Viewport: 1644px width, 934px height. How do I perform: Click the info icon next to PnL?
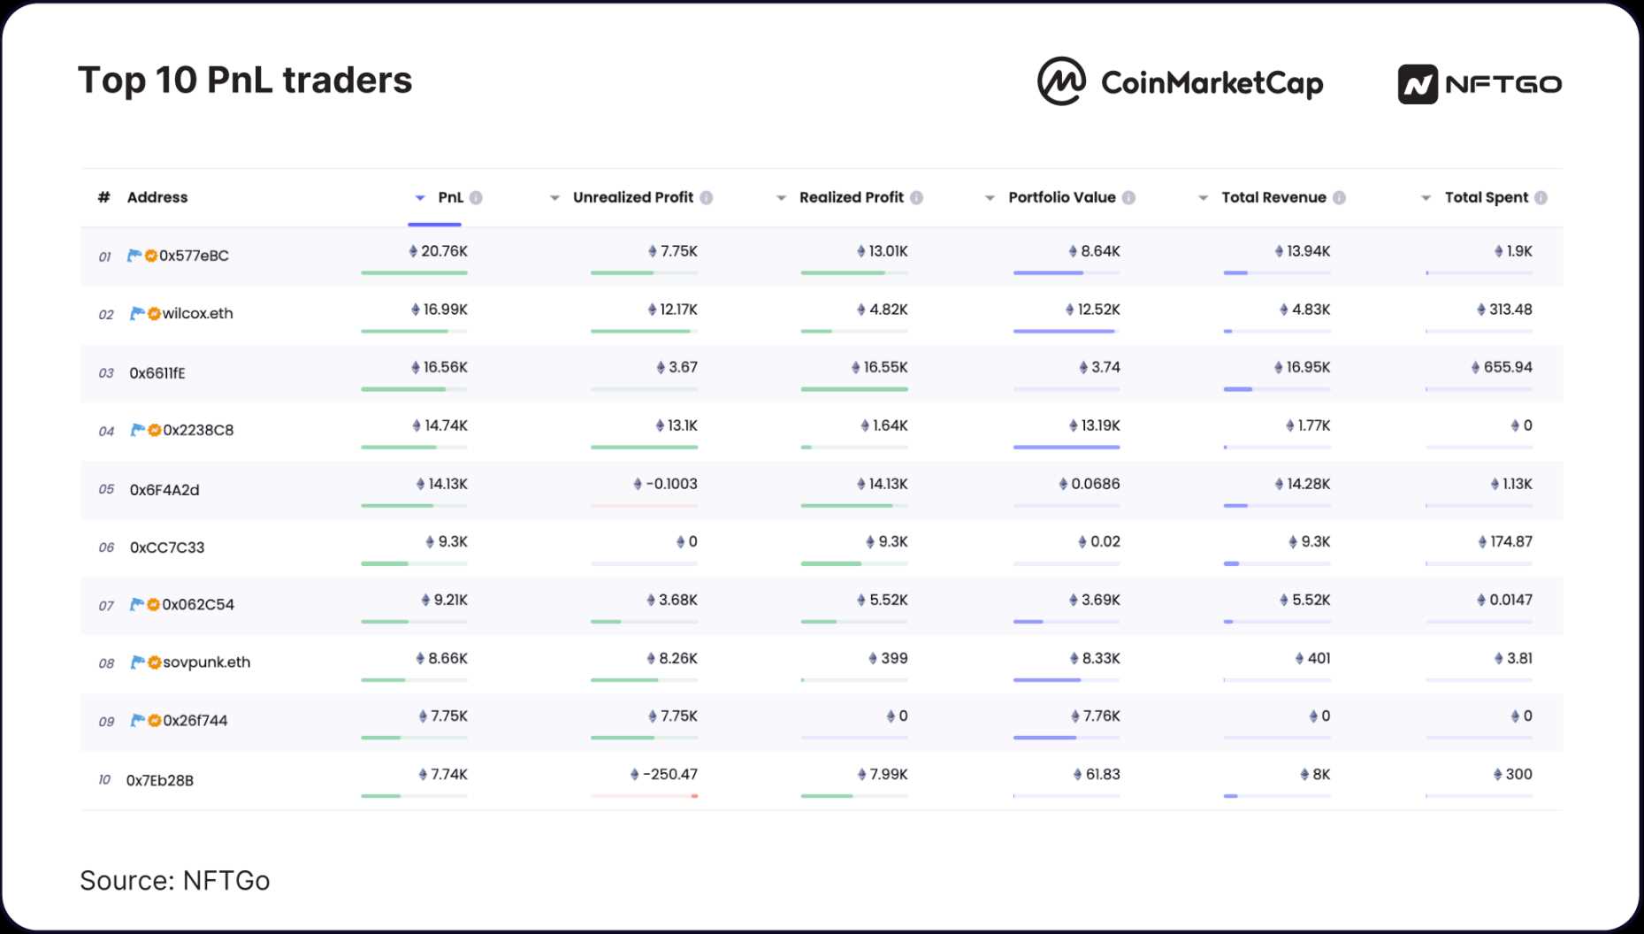[x=476, y=197]
